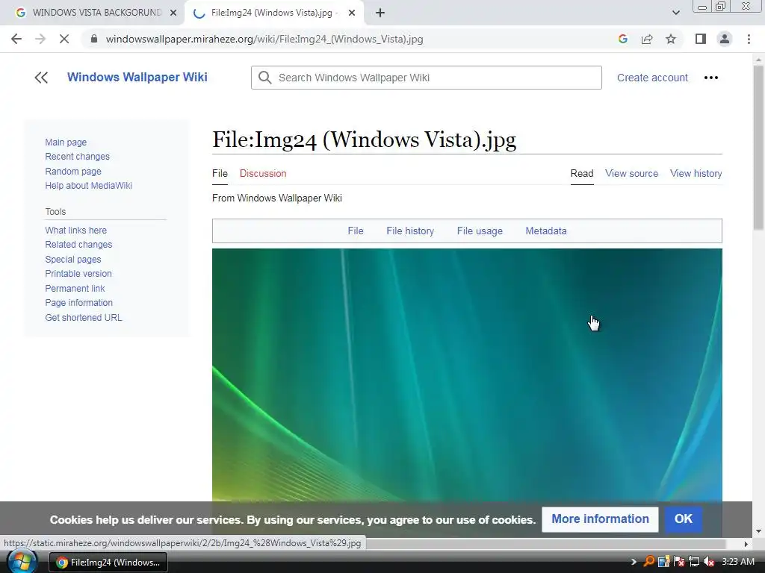Viewport: 765px width, 573px height.
Task: Accept cookies with OK button
Action: (x=683, y=519)
